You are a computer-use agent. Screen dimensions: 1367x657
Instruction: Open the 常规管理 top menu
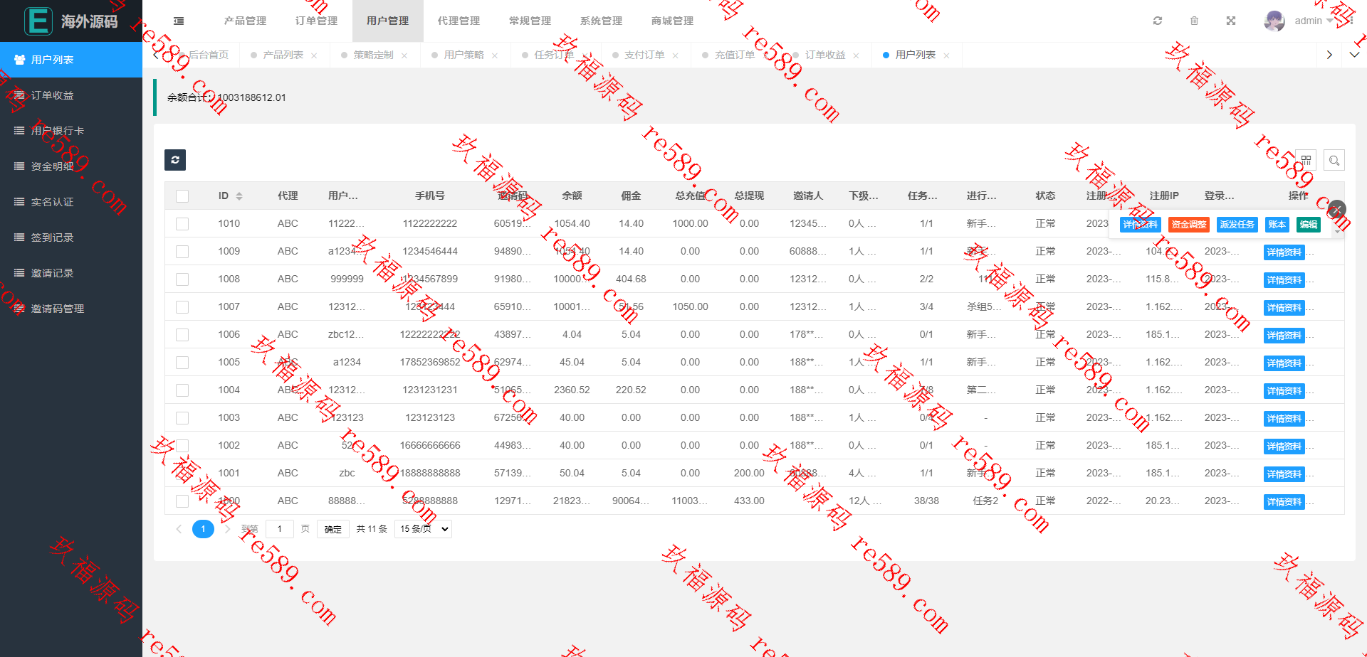pyautogui.click(x=530, y=21)
